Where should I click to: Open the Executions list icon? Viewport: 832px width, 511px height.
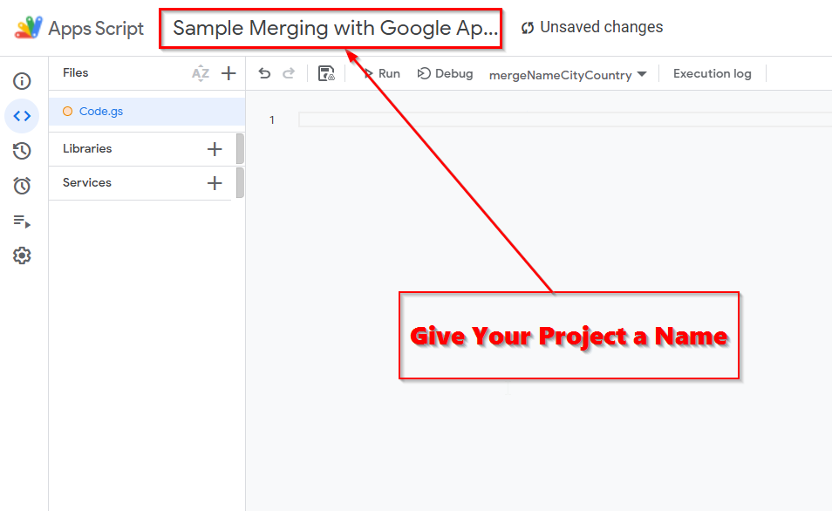tap(22, 221)
